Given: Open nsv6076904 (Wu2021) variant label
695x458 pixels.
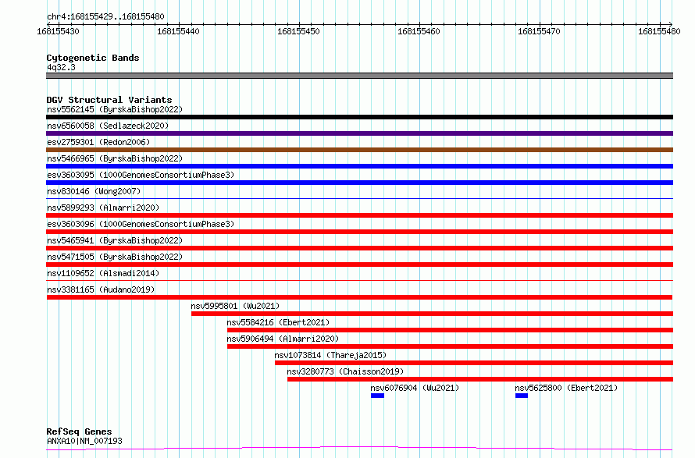Looking at the screenshot, I should tap(415, 388).
